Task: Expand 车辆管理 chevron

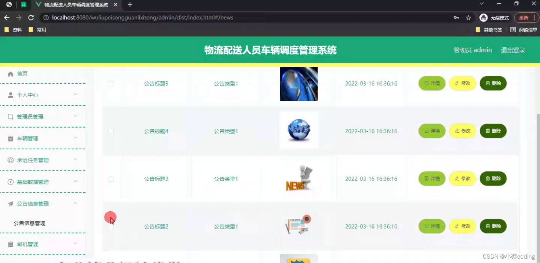Action: coord(76,138)
